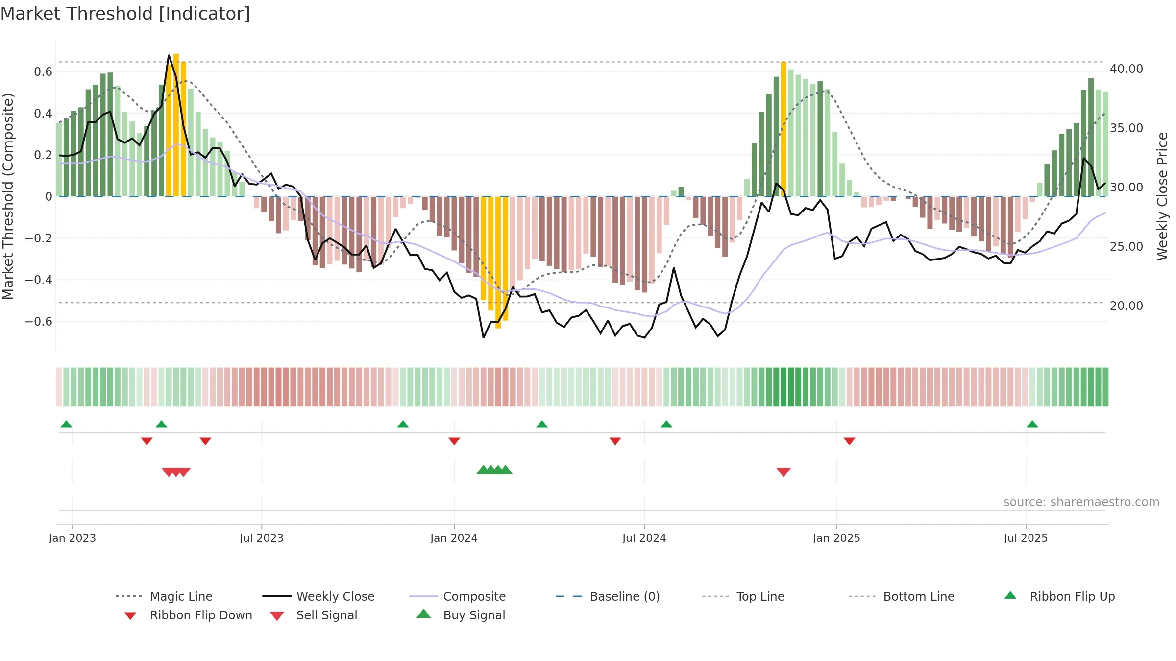
Task: Select the Ribbon Flip Down marker just before Jul 2024
Action: pyautogui.click(x=615, y=441)
